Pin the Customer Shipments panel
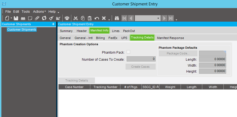 (53, 24)
